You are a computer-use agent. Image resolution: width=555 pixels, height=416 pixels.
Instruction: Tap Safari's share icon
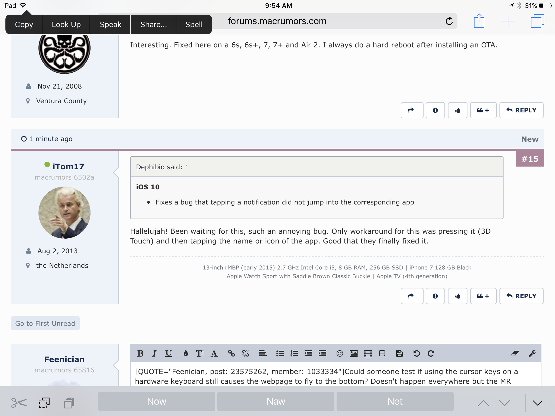coord(479,21)
